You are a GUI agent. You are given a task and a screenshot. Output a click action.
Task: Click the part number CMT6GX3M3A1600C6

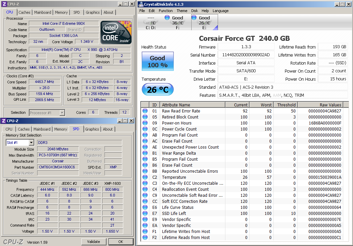click(x=58, y=167)
